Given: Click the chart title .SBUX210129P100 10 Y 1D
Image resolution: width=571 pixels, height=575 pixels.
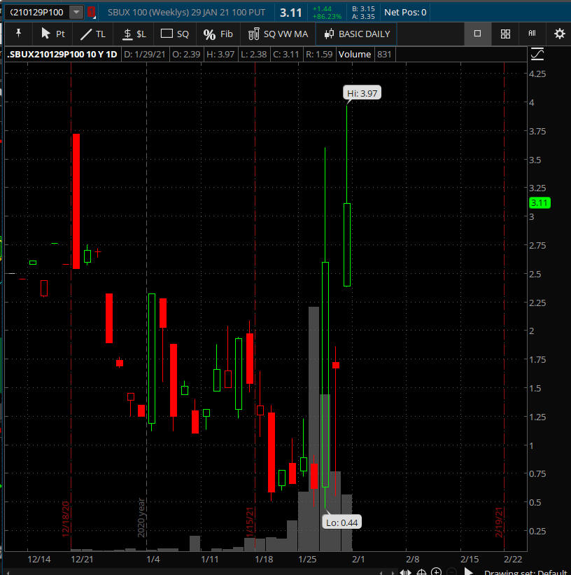Looking at the screenshot, I should pyautogui.click(x=62, y=54).
